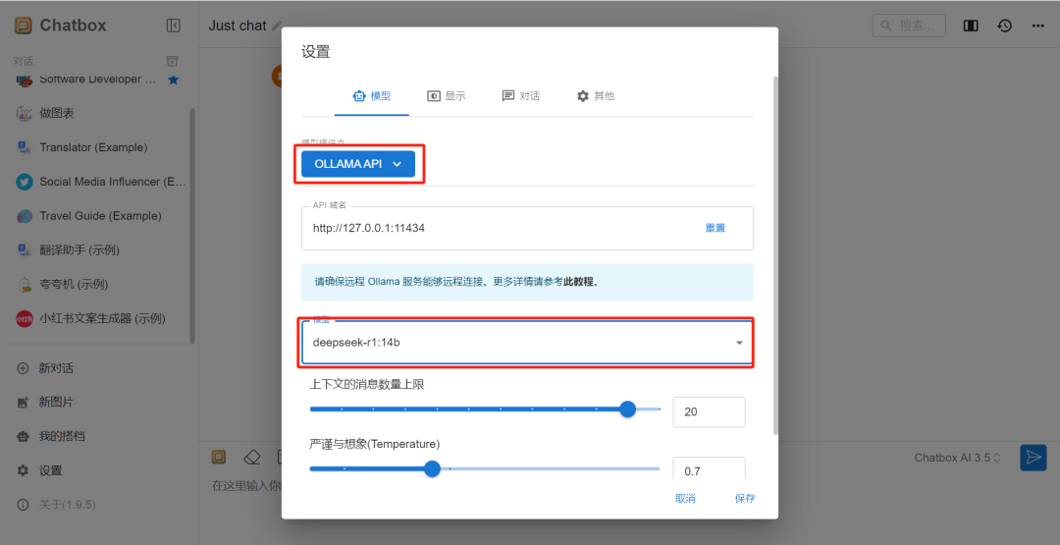This screenshot has height=545, width=1060.
Task: Open the Social Media Influencer conversation
Action: pos(99,182)
